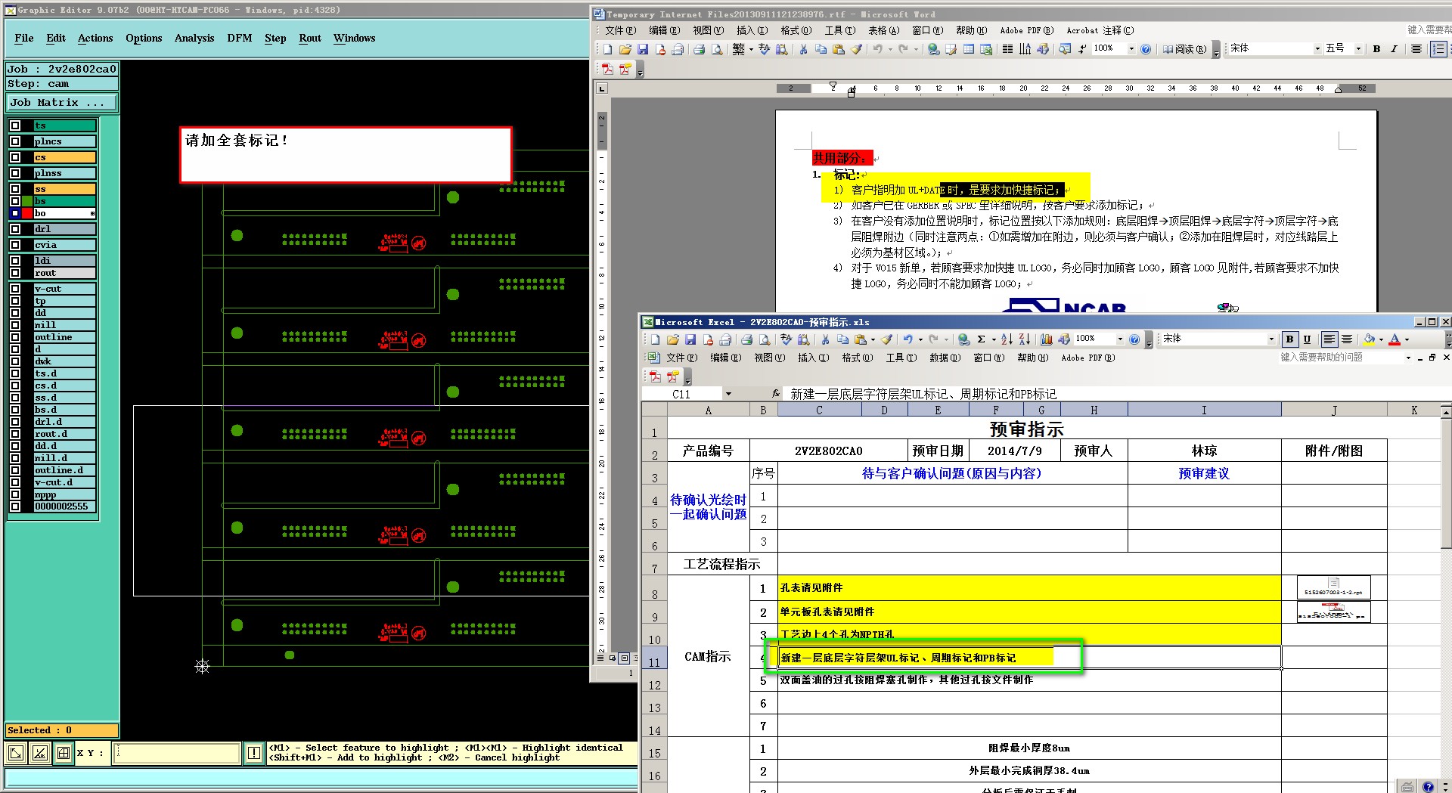Screen dimensions: 1452x793
Task: Toggle the cs layer checkbox
Action: tap(15, 157)
